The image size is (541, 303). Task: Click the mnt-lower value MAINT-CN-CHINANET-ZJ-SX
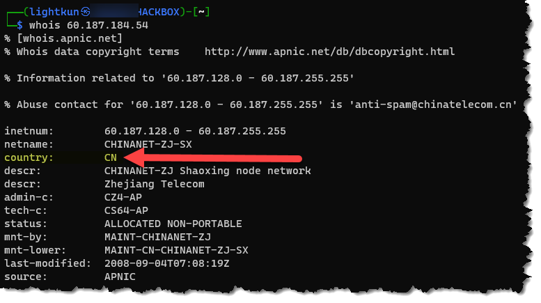(x=176, y=250)
